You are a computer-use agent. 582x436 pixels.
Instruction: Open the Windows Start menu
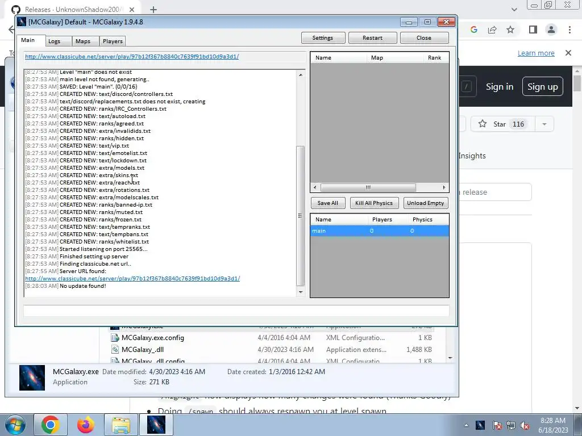click(14, 425)
